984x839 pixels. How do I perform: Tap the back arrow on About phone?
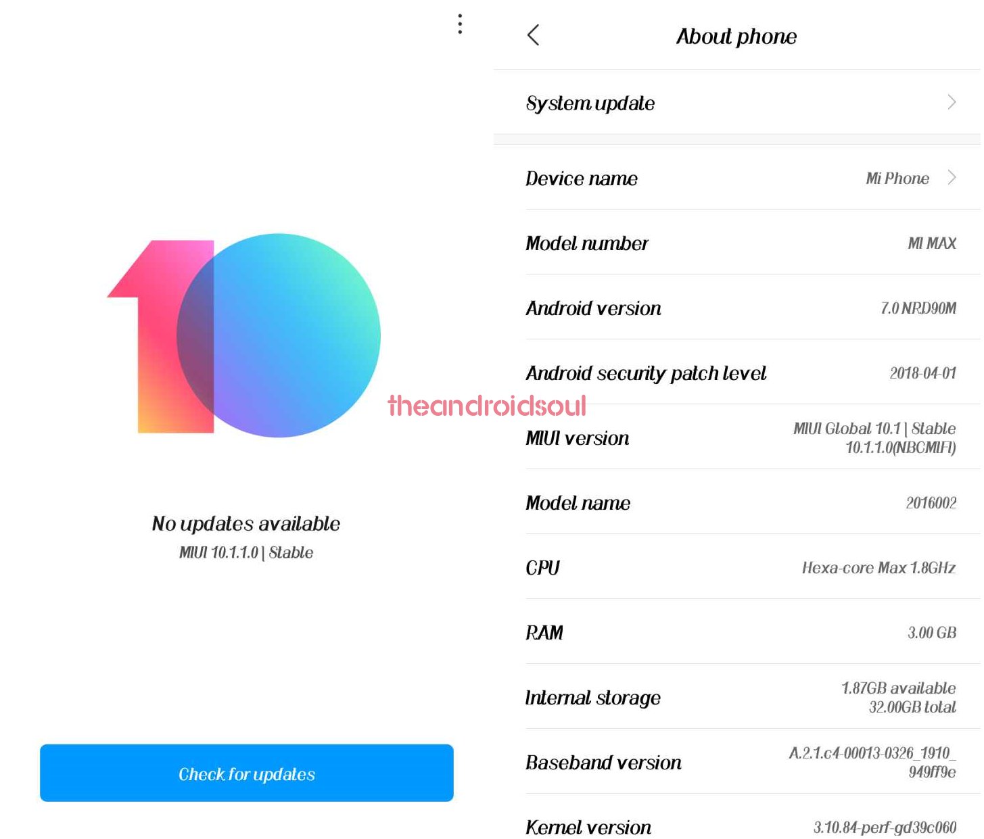(534, 36)
